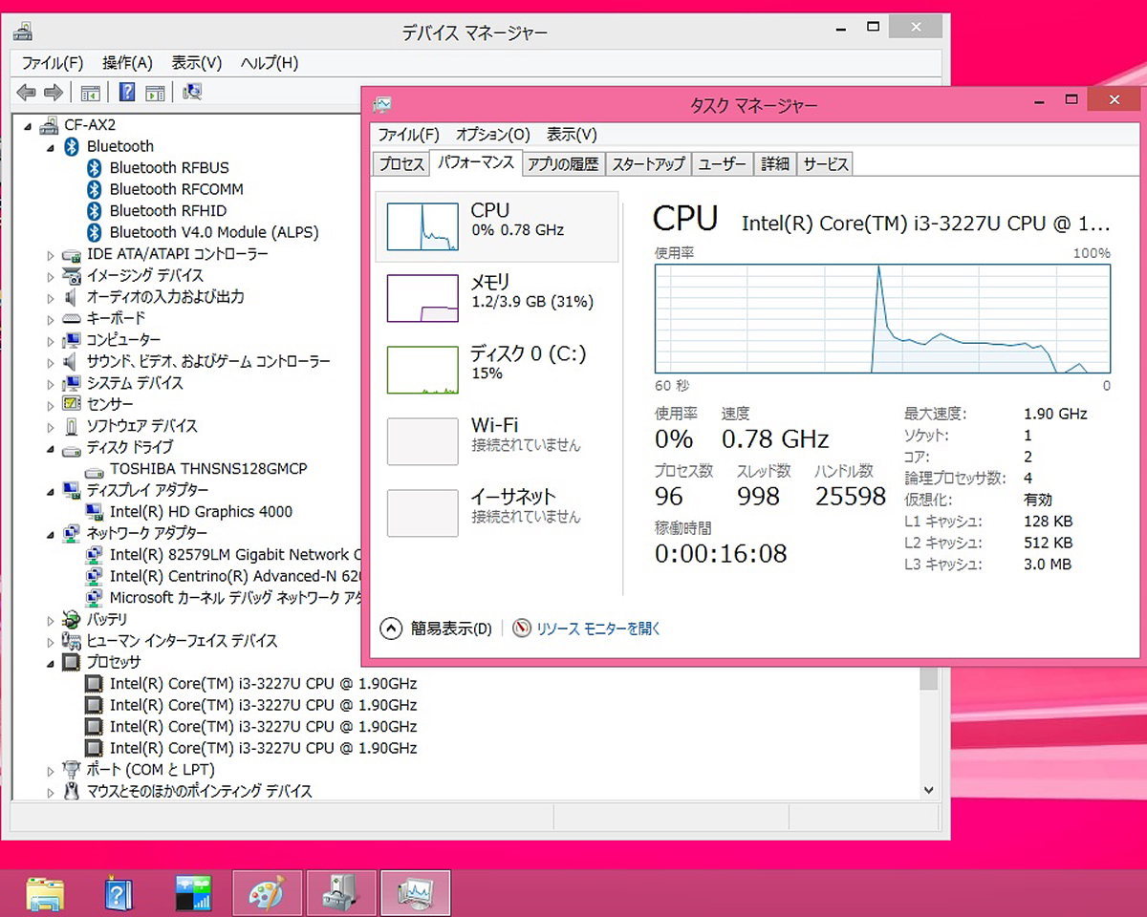Select ネットワーク アダプター tree row

(x=146, y=533)
